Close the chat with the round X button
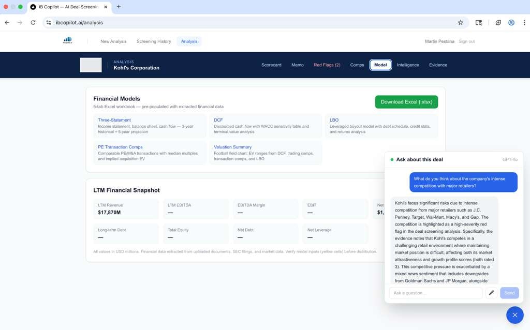Viewport: 530px width, 330px height. (515, 315)
